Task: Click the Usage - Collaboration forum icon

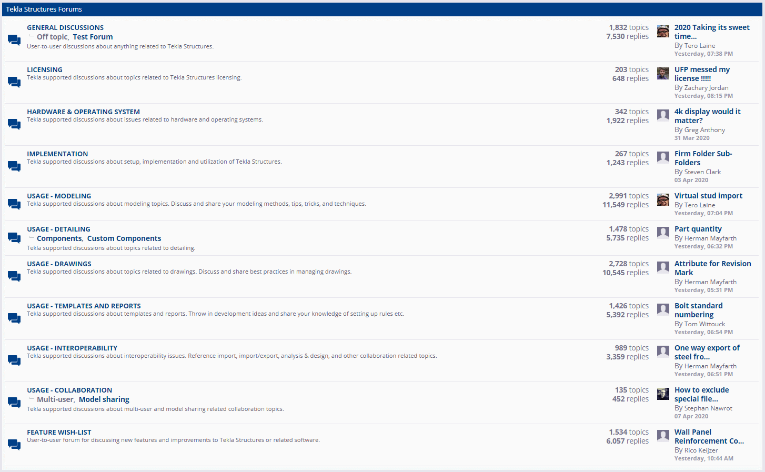Action: (x=14, y=403)
